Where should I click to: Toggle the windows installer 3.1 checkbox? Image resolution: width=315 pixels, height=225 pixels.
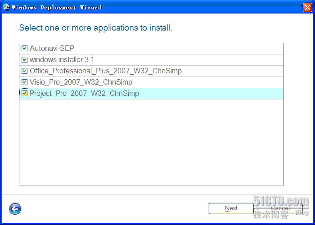tap(24, 60)
